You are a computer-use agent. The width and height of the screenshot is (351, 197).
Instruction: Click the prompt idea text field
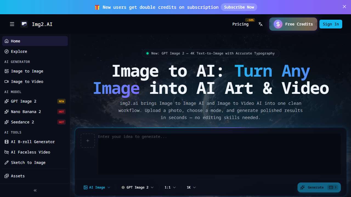pos(219,154)
